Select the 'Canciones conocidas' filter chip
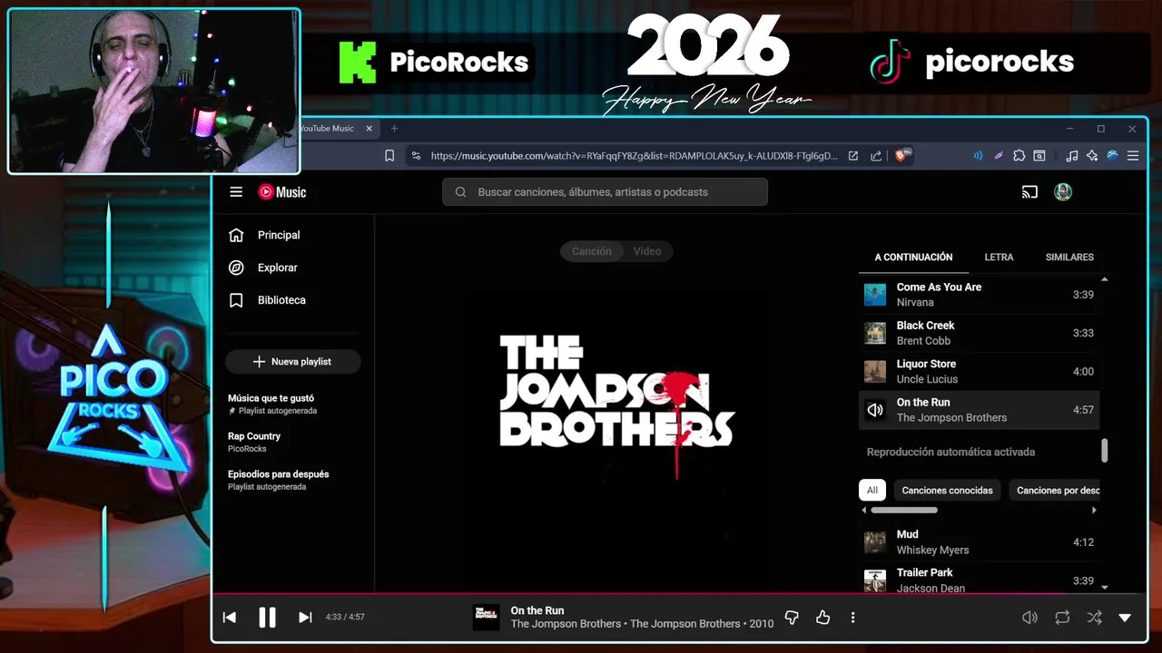 pyautogui.click(x=947, y=490)
